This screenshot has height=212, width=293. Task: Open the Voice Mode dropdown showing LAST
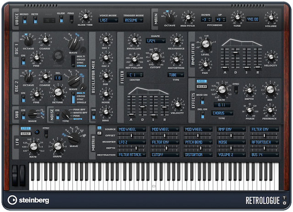[110, 21]
